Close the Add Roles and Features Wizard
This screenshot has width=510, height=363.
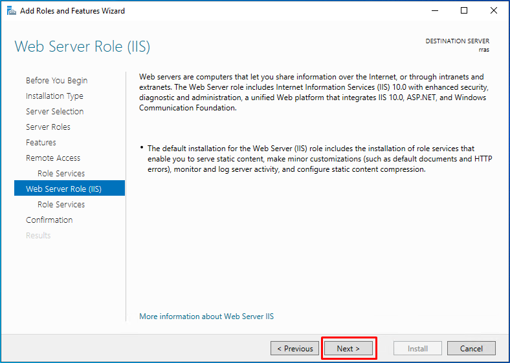pos(493,11)
